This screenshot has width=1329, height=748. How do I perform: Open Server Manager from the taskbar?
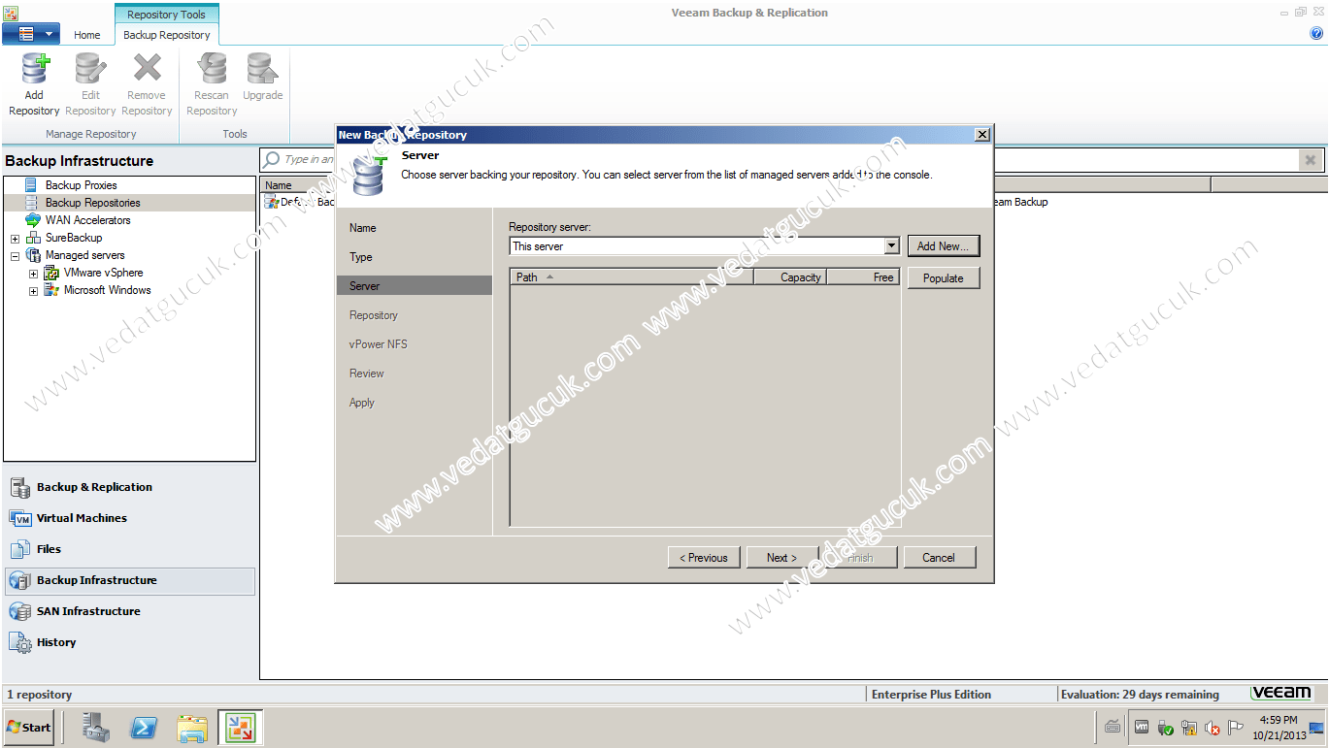(x=96, y=728)
